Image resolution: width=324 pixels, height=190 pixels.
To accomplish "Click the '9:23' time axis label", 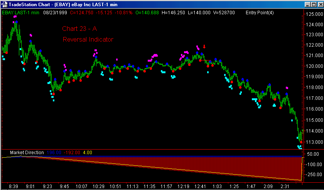I will [x=47, y=187].
